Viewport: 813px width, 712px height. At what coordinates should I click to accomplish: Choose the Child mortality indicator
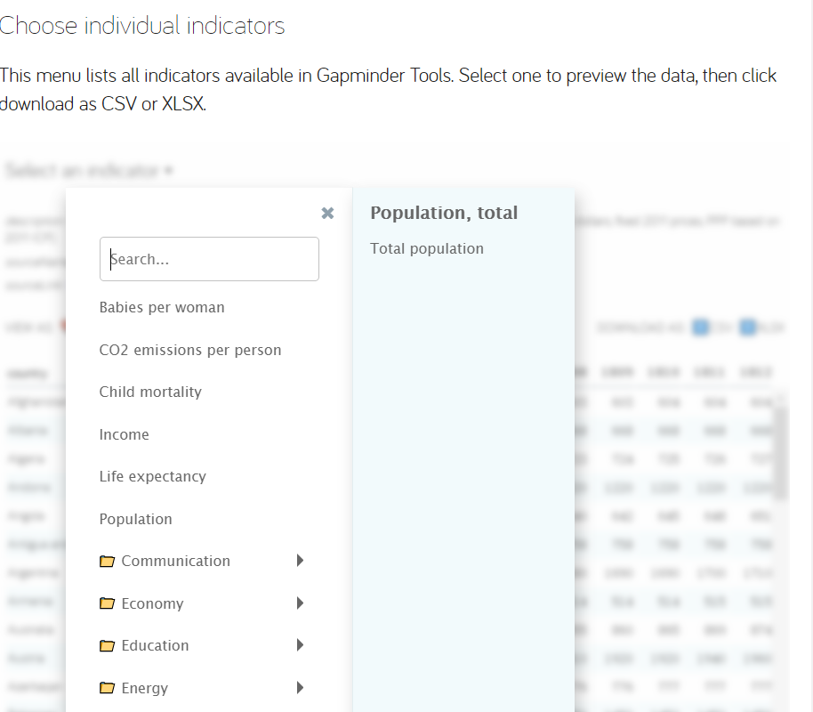coord(150,392)
